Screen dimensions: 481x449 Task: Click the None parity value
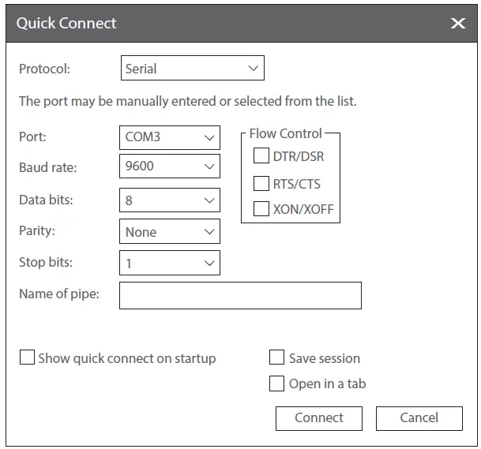tap(141, 232)
